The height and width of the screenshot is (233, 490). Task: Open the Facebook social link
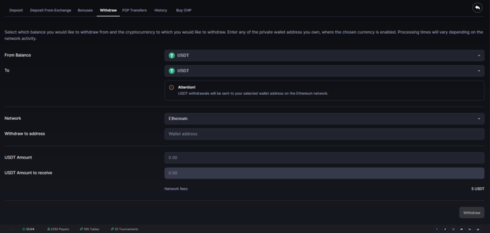[445, 229]
